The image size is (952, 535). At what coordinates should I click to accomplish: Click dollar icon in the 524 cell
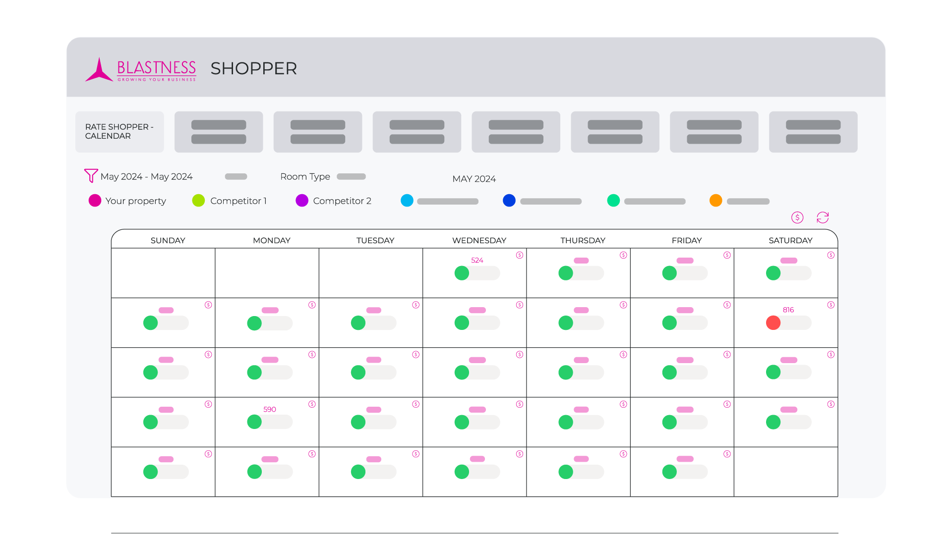519,255
